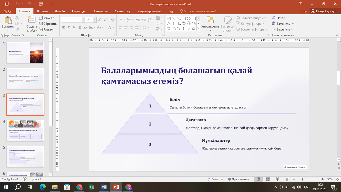Viewport: 341px width, 192px height.
Task: Click the Save icon in the title bar
Action: tap(7, 4)
